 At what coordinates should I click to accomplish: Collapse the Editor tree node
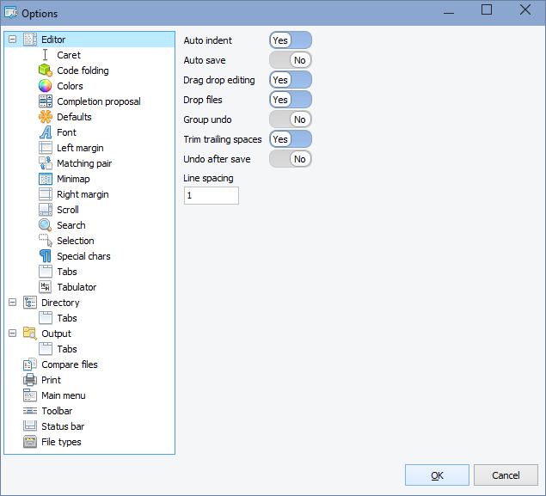click(13, 40)
